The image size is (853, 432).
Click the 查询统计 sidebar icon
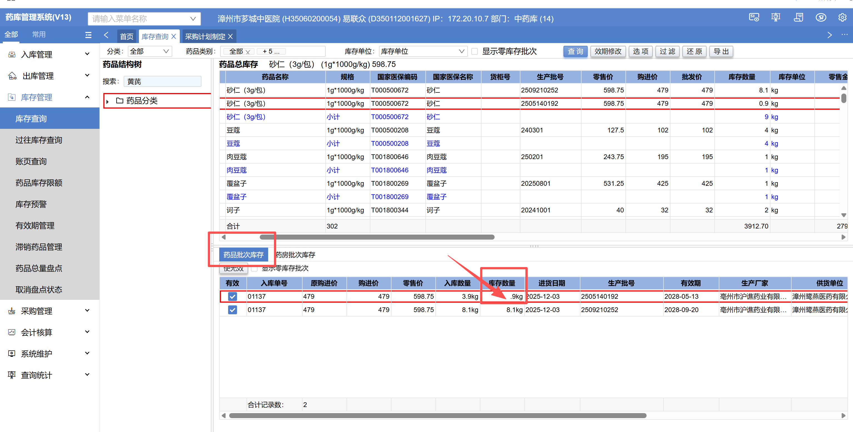[x=12, y=375]
